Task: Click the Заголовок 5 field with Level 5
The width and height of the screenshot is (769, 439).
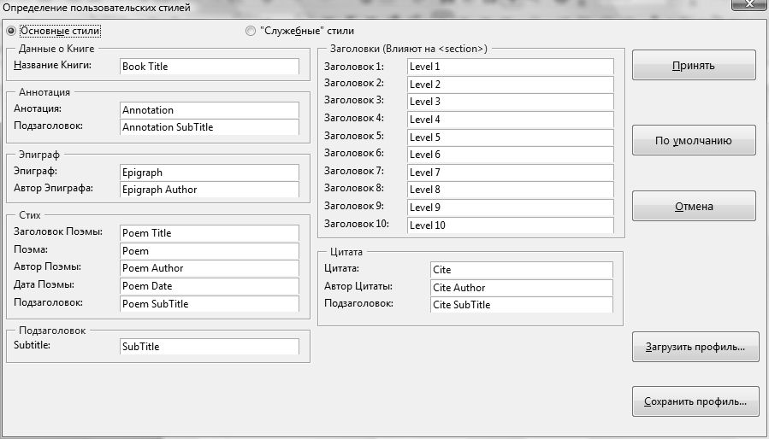Action: (x=511, y=138)
